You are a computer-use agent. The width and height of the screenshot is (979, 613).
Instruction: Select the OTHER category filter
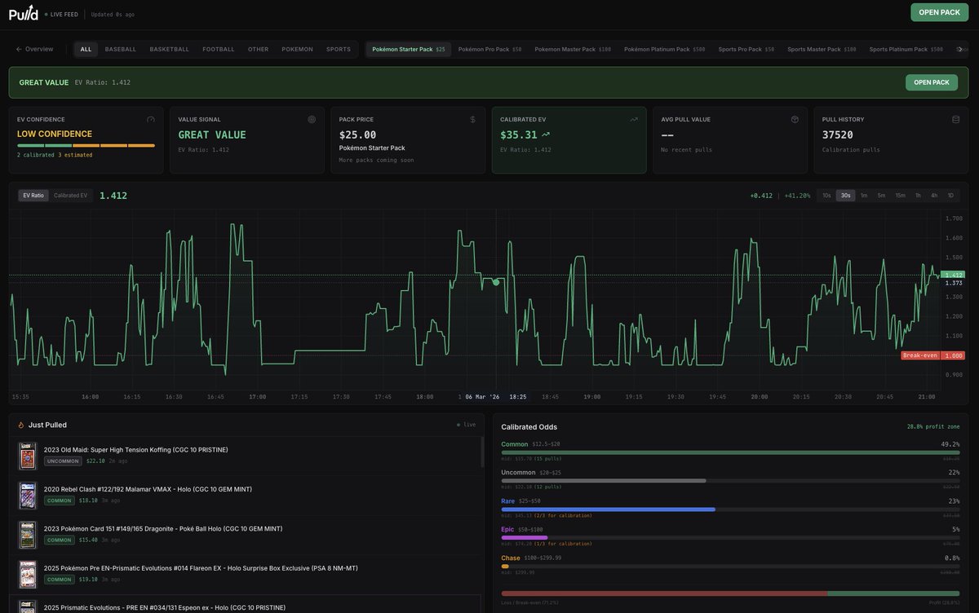coord(258,49)
